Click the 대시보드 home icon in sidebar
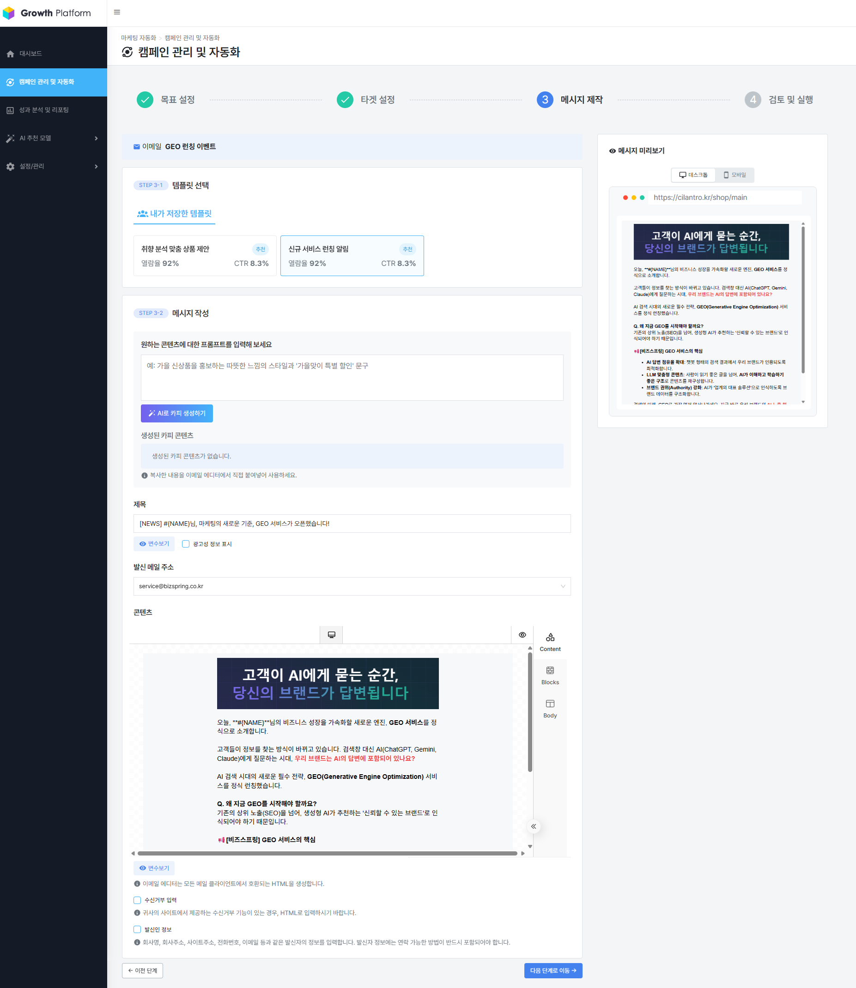Screen dimensions: 856x988 pos(11,54)
